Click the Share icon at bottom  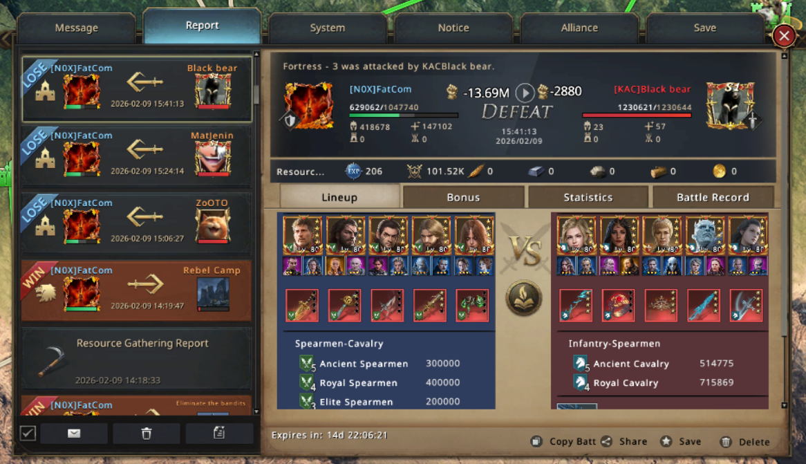click(x=606, y=441)
